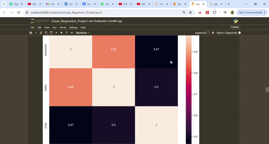This screenshot has height=144, width=269.
Task: Open the Edit menu
Action: [x=39, y=27]
